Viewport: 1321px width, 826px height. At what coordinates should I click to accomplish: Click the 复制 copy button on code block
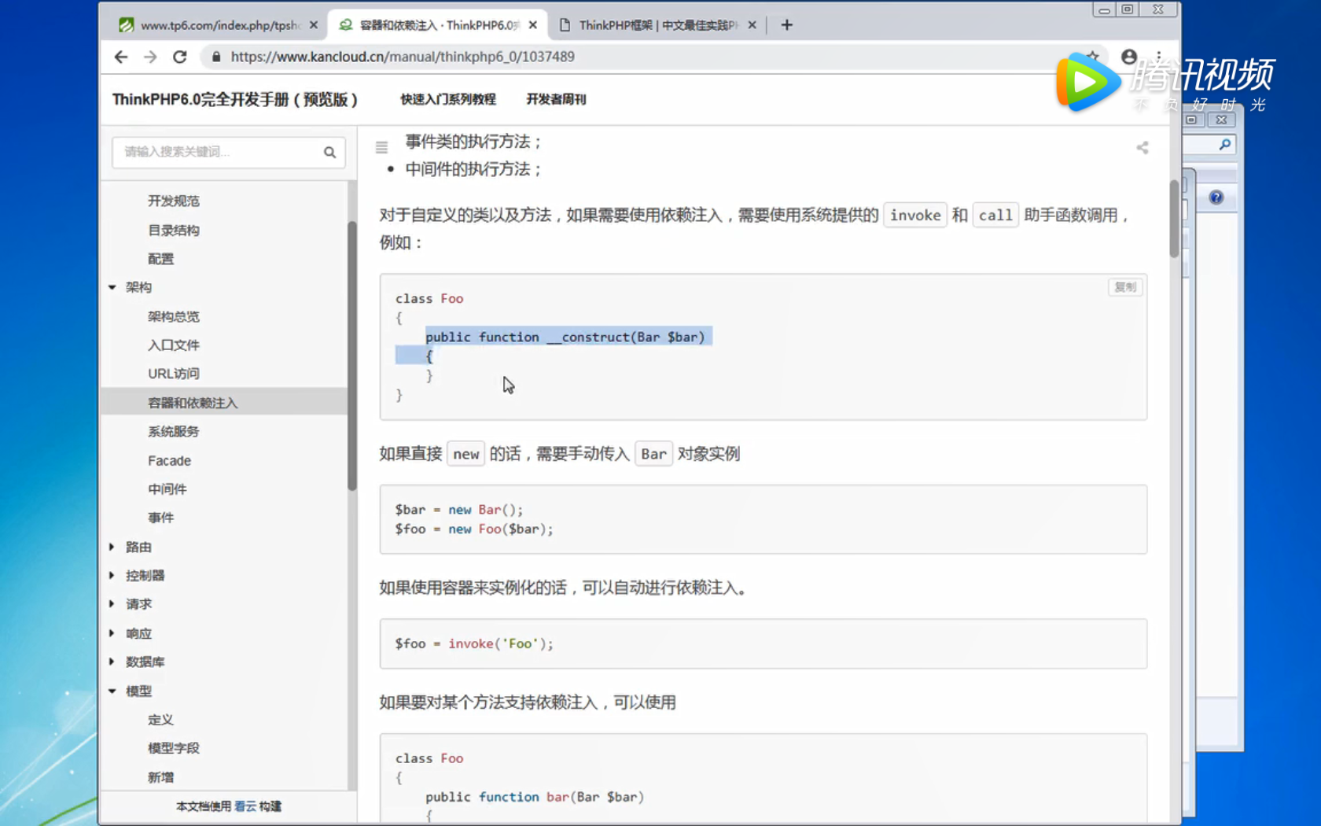click(x=1125, y=287)
